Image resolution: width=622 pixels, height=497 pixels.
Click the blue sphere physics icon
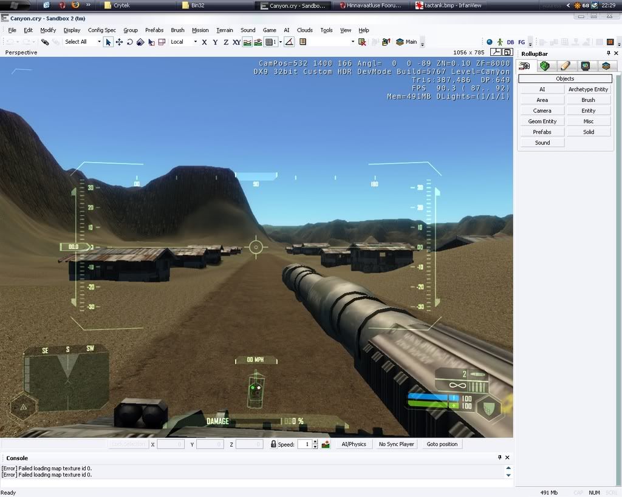[x=490, y=42]
